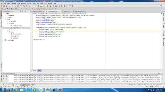This screenshot has width=165, height=92.
Task: Close the fragment_main.xml tab
Action: click(x=60, y=11)
